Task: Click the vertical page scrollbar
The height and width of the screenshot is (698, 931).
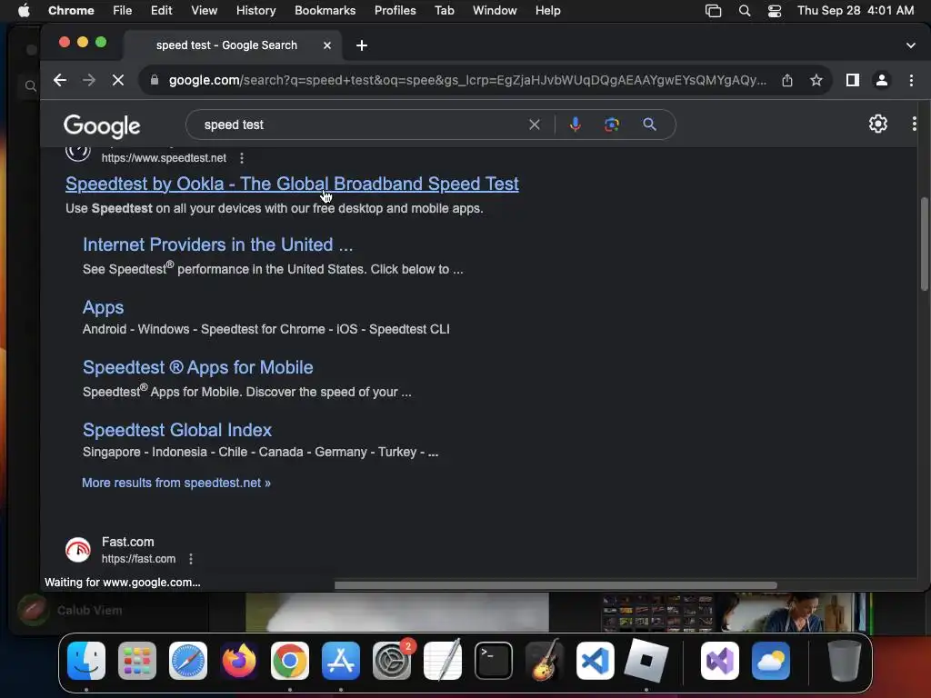Action: 924,244
